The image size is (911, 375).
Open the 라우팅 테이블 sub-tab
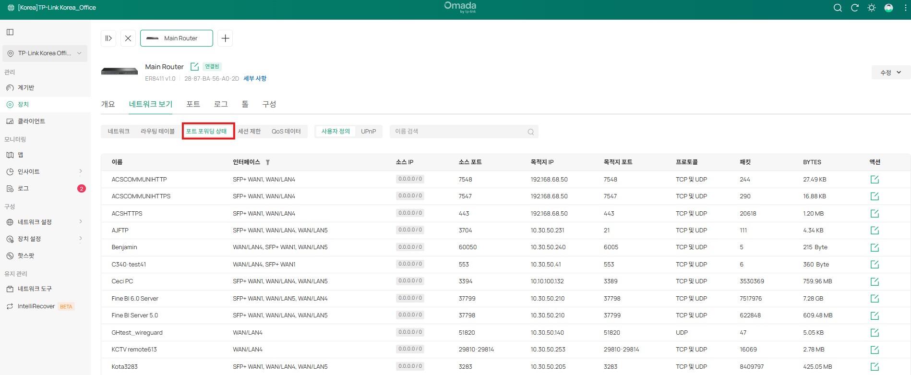coord(157,132)
